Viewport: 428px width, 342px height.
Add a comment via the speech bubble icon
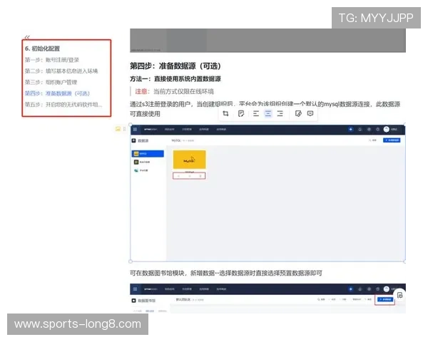pos(310,113)
